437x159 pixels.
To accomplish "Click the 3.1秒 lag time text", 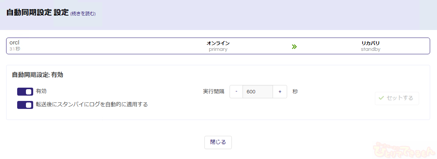I will [15, 49].
